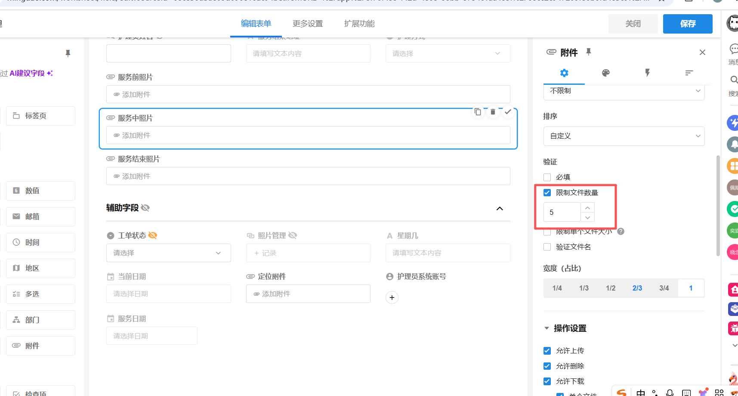This screenshot has height=396, width=738.
Task: Click the help icon next to 限制单个文件大小
Action: pos(621,232)
